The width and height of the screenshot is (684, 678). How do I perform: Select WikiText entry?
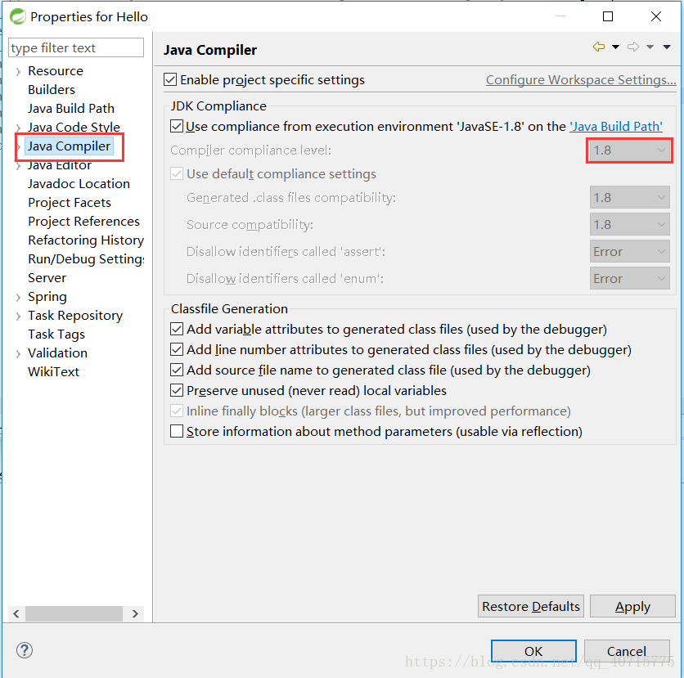[54, 372]
